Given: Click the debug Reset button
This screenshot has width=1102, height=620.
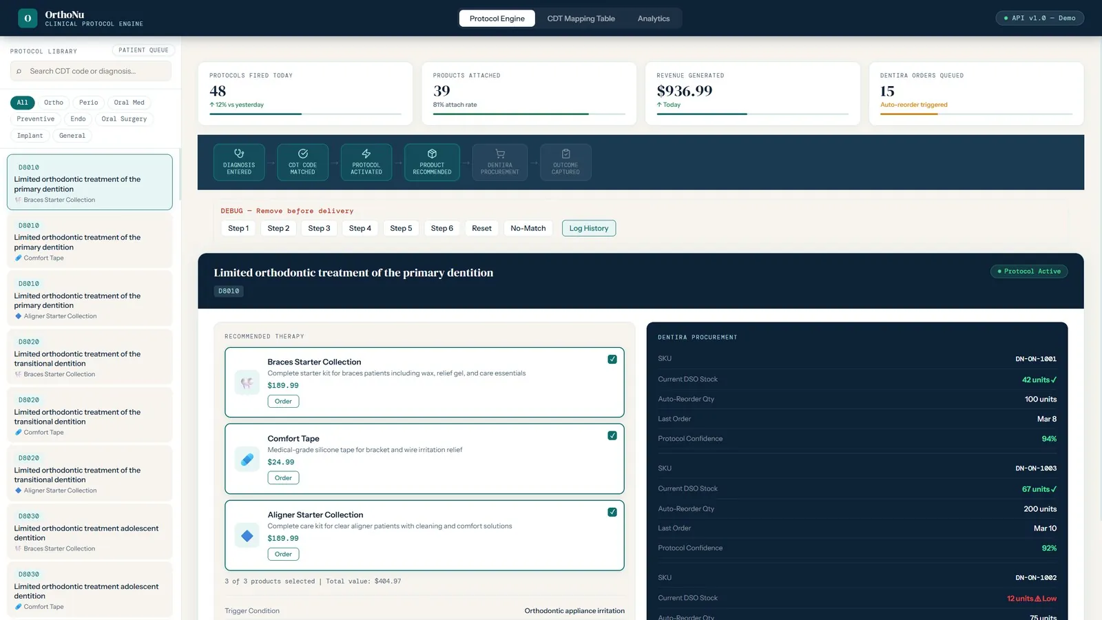Looking at the screenshot, I should pos(481,228).
